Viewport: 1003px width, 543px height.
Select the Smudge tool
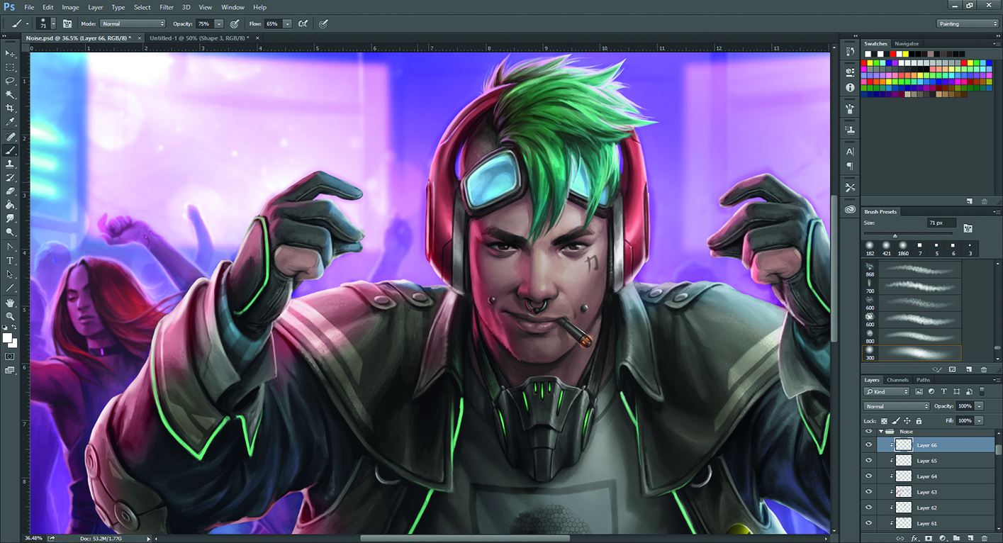pos(10,219)
